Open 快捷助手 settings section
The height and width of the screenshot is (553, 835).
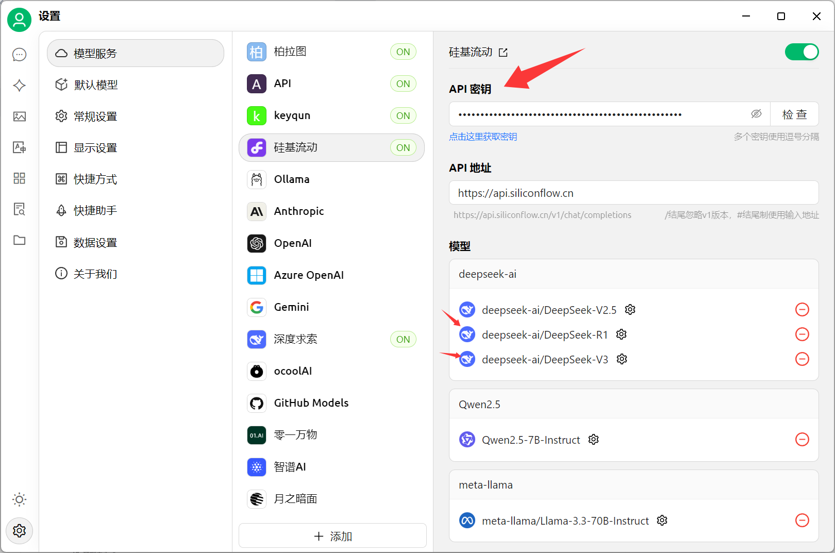click(x=136, y=211)
